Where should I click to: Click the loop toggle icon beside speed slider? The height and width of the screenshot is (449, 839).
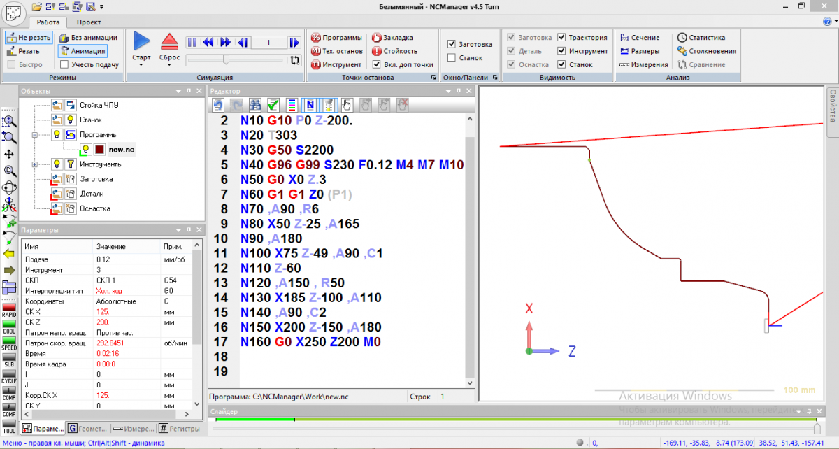(296, 60)
